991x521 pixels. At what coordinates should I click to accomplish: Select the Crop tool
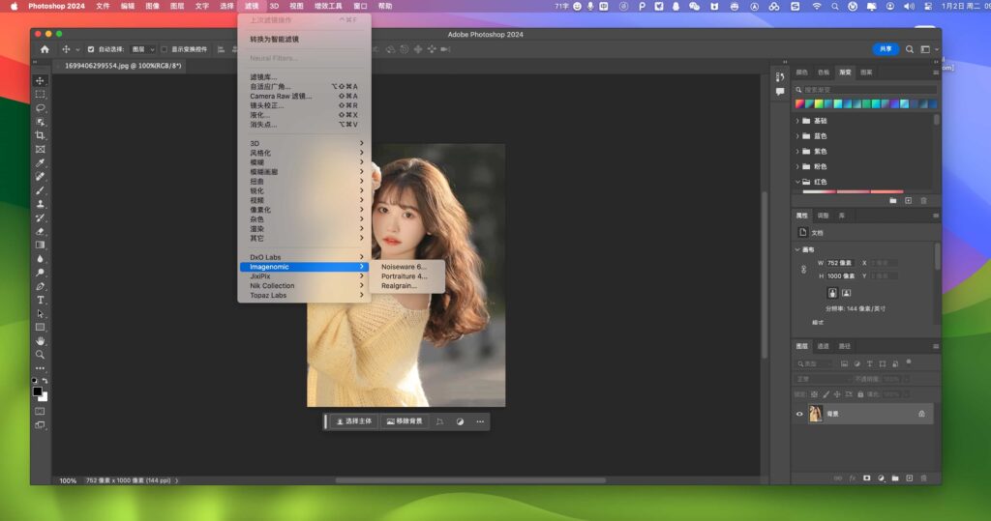[x=40, y=135]
